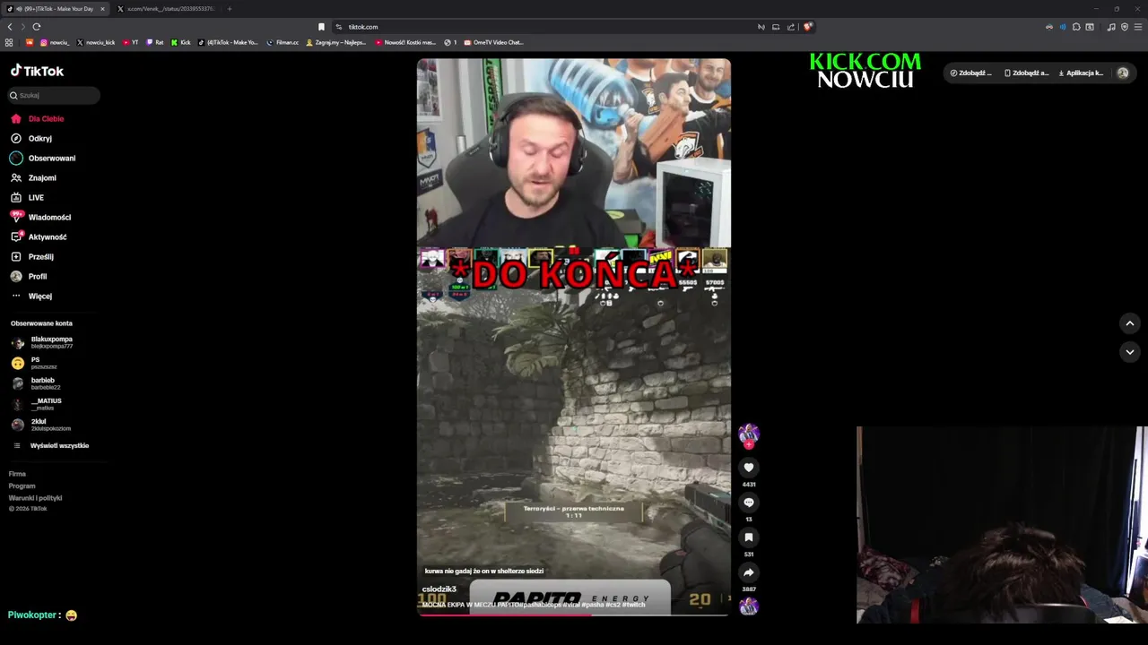Open the Brave Shields lion icon
The image size is (1148, 645).
tap(808, 27)
